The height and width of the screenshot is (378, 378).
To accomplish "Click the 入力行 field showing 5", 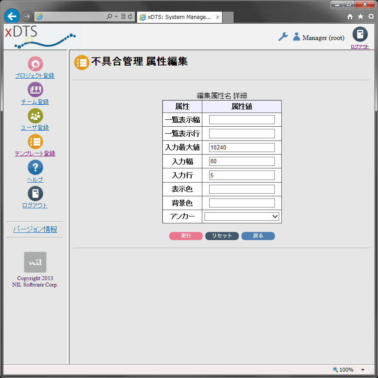I will 242,175.
